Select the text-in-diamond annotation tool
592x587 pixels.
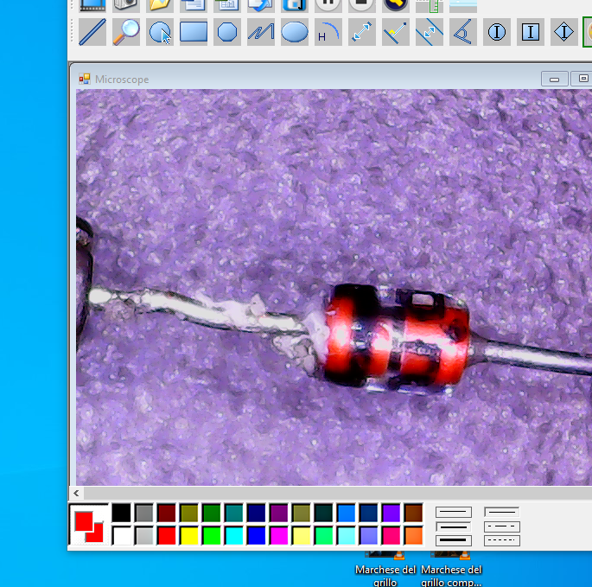(x=564, y=32)
